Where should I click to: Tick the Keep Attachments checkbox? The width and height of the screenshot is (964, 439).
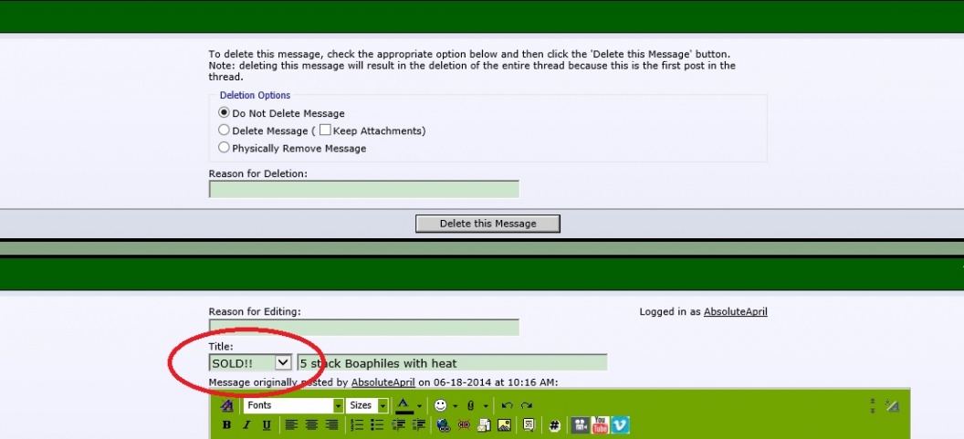coord(325,131)
